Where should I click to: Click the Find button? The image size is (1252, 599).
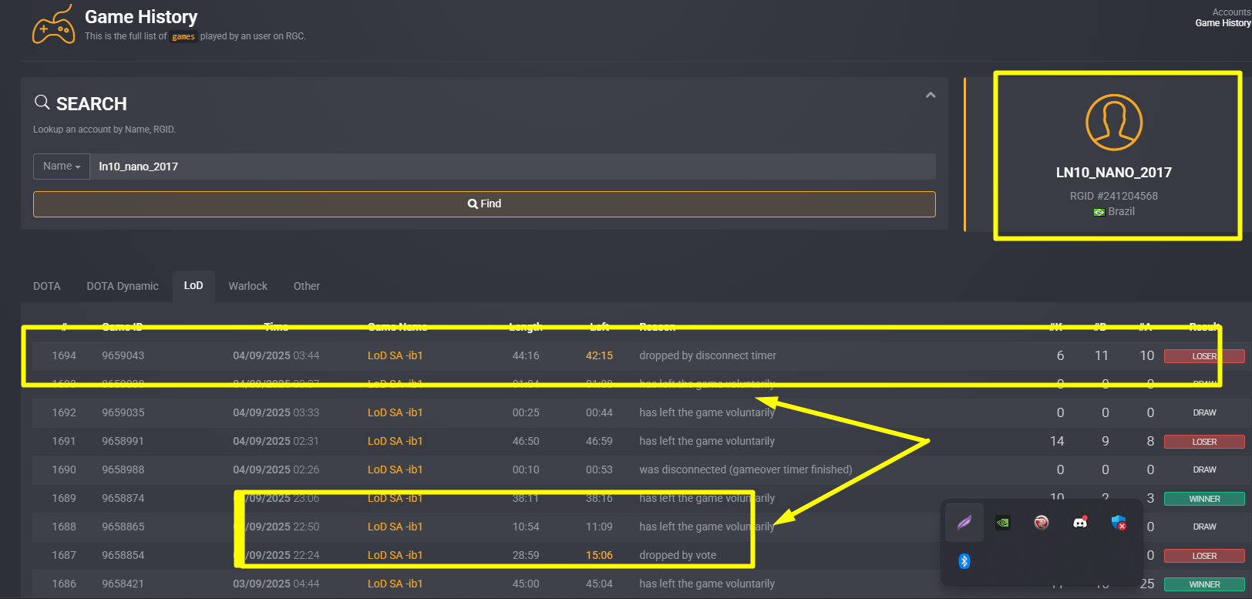tap(484, 204)
